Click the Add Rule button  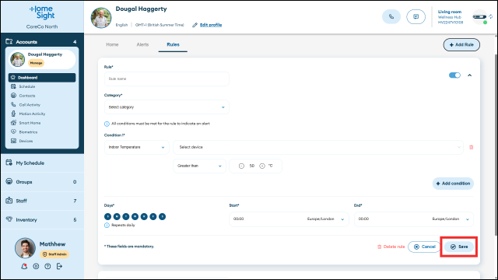pos(461,45)
